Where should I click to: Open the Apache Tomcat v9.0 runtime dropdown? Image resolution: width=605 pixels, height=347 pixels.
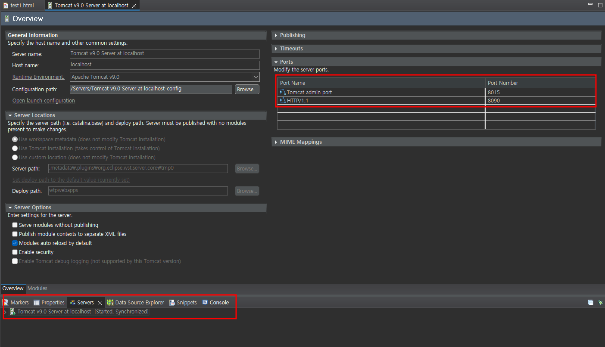[x=165, y=77]
